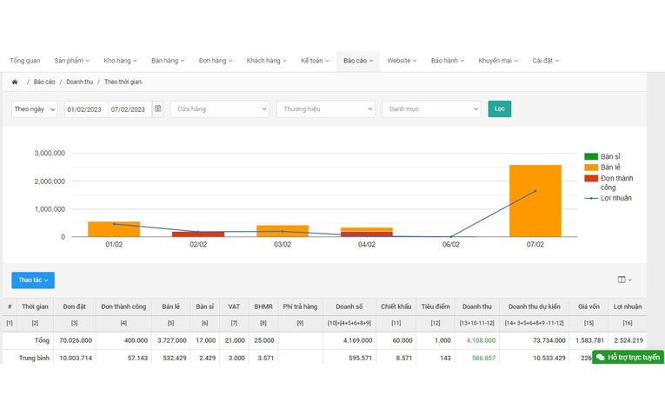
Task: Sort by Doanh số column header
Action: point(349,306)
